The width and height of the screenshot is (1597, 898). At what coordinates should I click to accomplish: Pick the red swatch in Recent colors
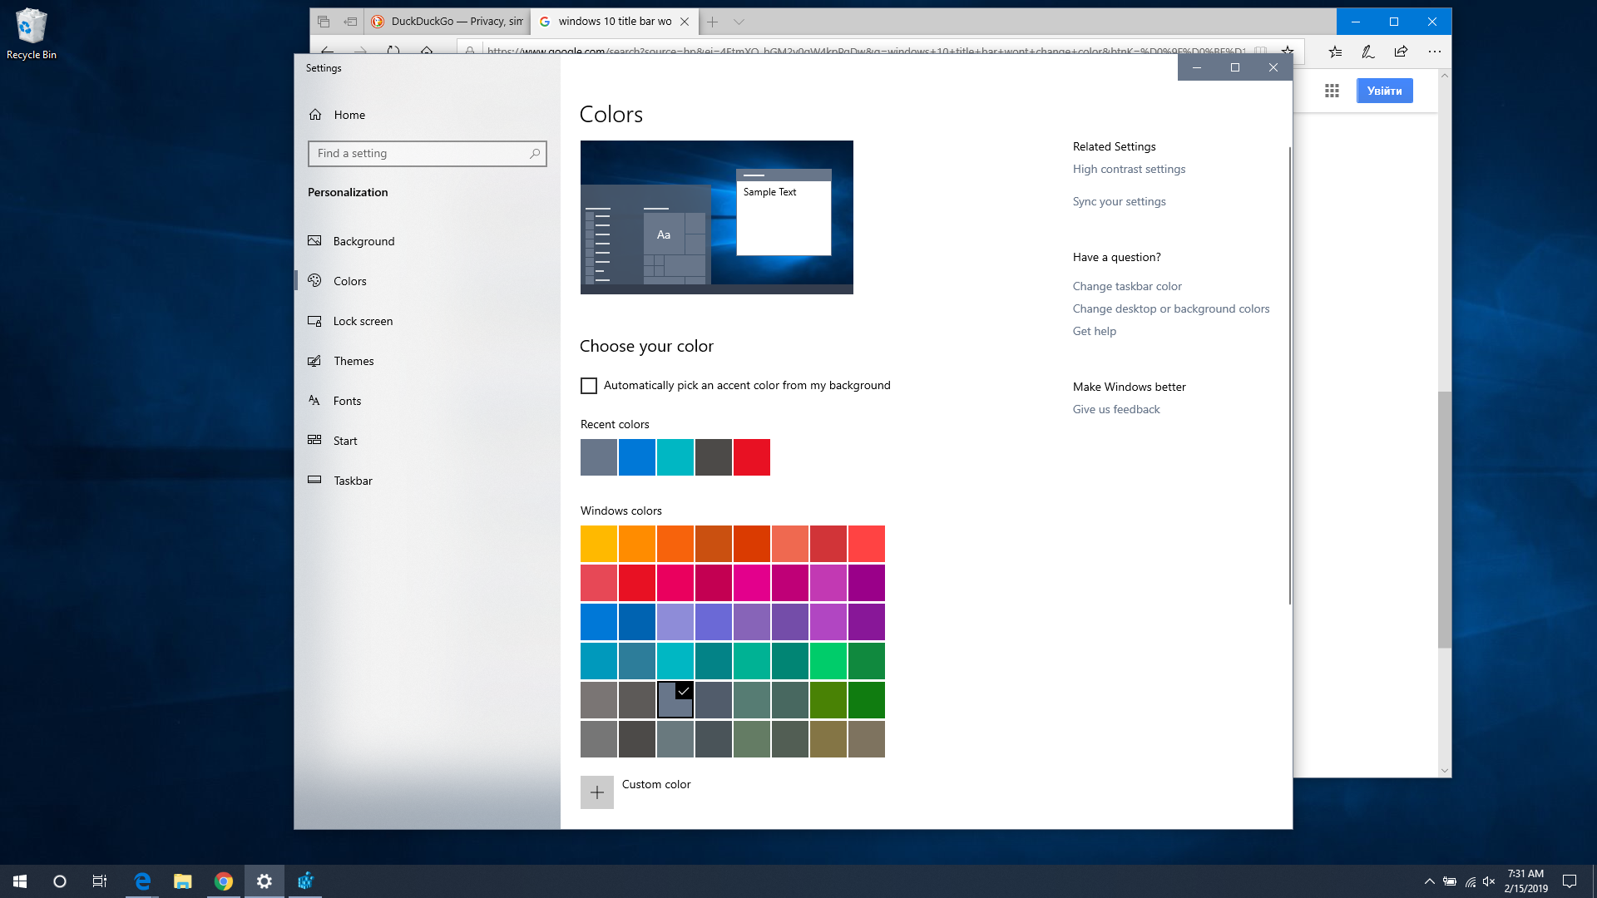pyautogui.click(x=751, y=457)
